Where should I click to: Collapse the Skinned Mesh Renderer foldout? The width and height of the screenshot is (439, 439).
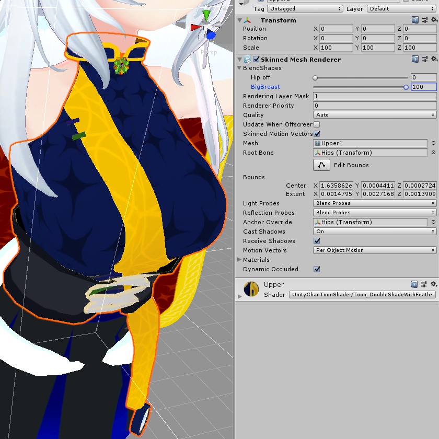tap(239, 60)
